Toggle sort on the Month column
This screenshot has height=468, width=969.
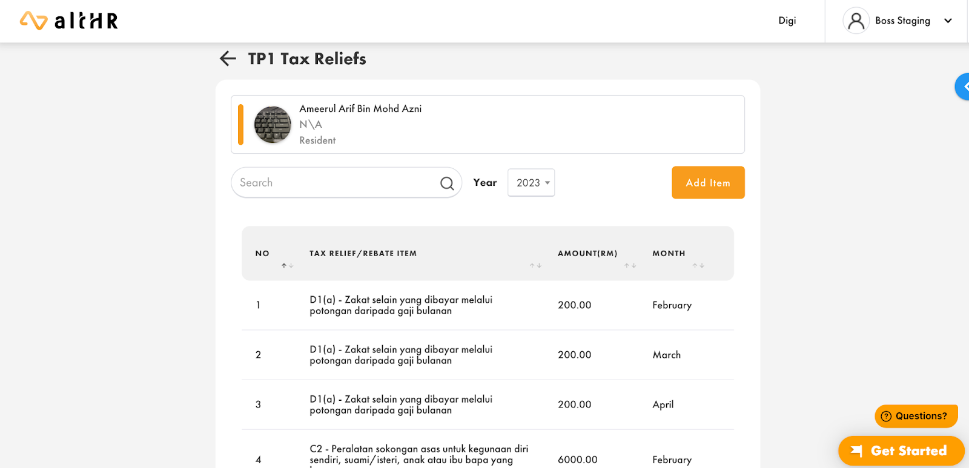coord(698,265)
